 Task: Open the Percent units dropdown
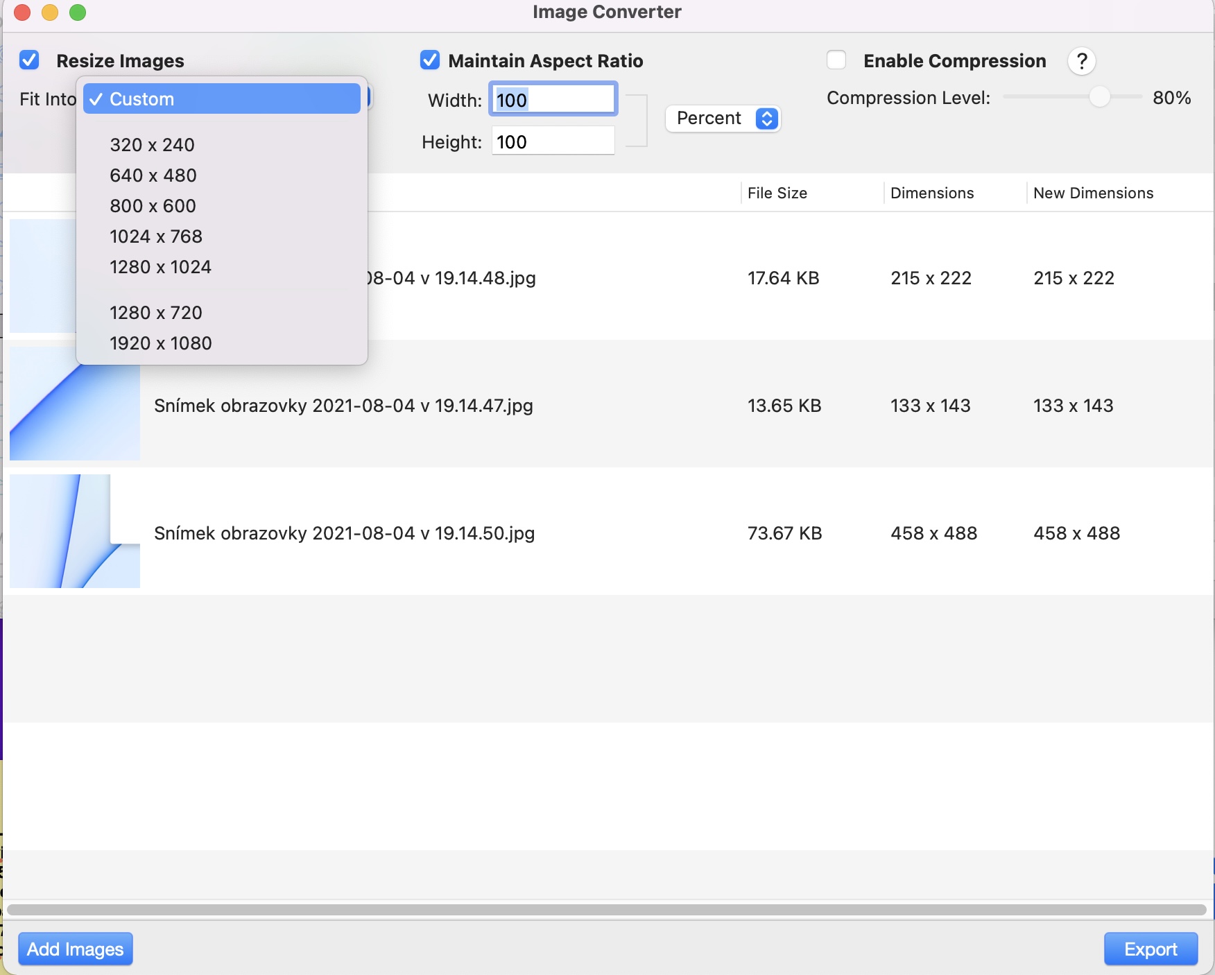723,119
